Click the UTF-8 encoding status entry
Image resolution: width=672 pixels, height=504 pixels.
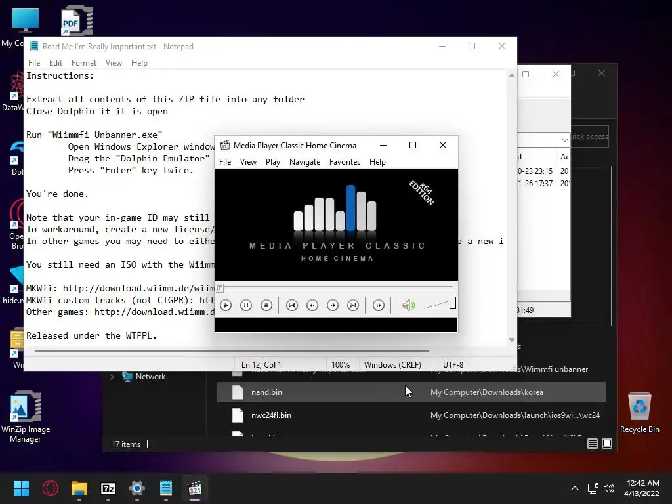point(453,365)
